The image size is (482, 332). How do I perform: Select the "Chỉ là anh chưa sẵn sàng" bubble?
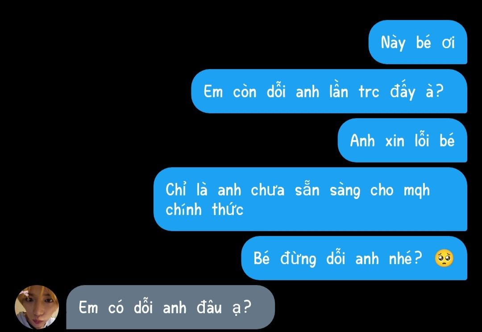[x=311, y=199]
